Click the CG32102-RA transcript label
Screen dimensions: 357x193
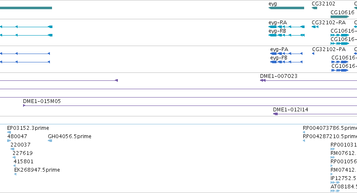329,23
